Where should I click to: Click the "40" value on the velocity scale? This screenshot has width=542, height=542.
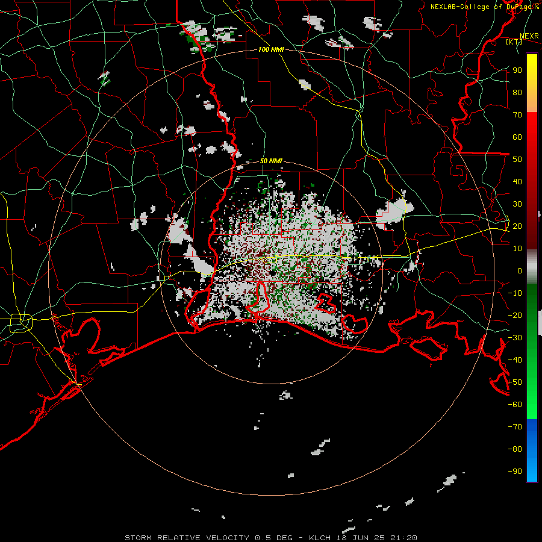(517, 181)
